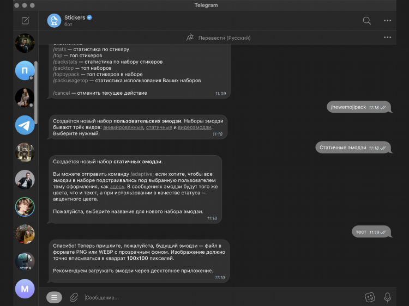Screen dimensions: 409x306
Task: Open the chat with blue 'П' avatar
Action: [x=25, y=70]
